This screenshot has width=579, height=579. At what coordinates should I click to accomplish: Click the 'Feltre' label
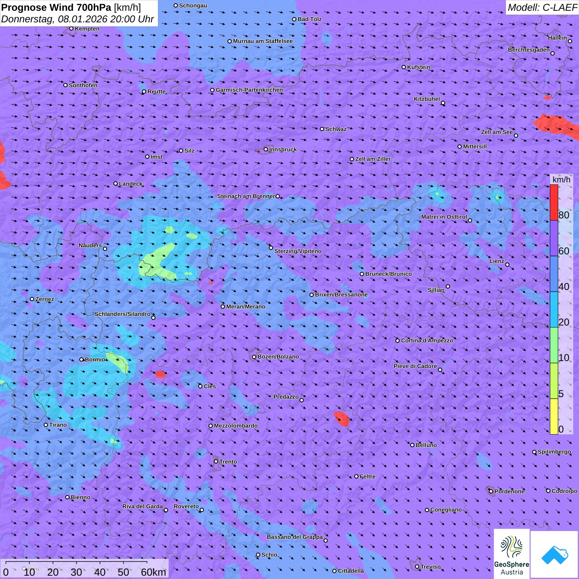[x=367, y=476]
